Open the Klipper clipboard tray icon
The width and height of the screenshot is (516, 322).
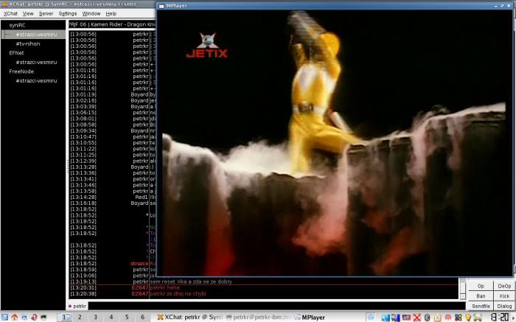pos(437,317)
